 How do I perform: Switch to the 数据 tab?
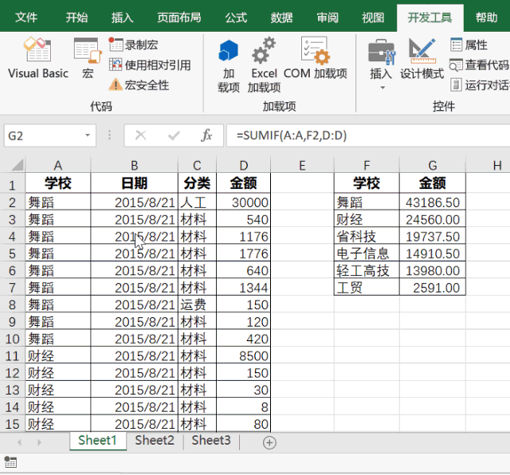tap(281, 18)
